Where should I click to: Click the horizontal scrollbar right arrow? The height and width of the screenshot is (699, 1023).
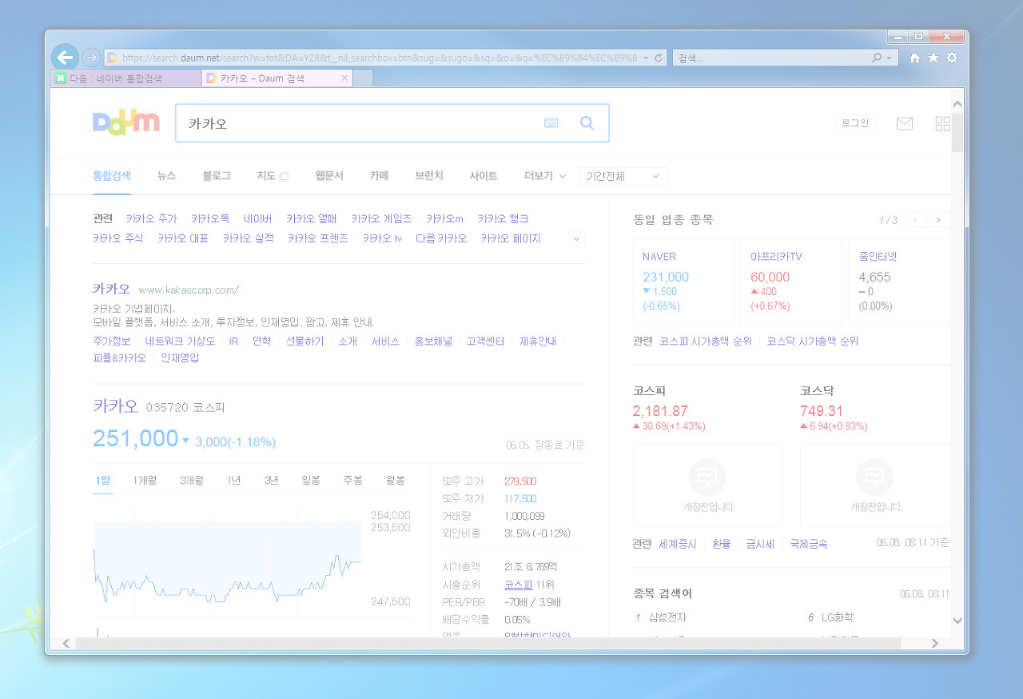tap(935, 643)
